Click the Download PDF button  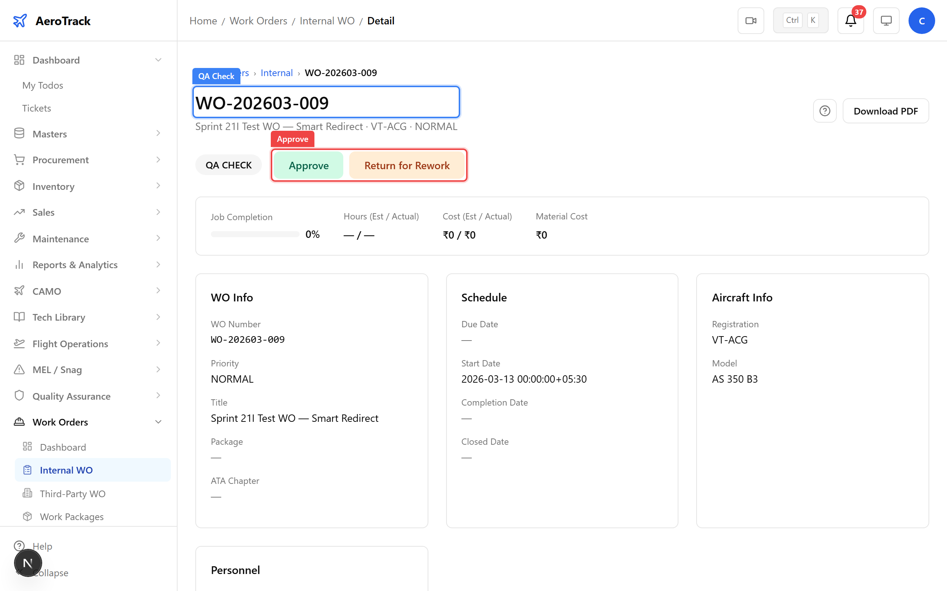(x=886, y=111)
